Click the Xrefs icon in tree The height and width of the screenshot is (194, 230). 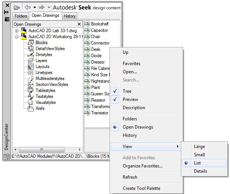(x=31, y=108)
